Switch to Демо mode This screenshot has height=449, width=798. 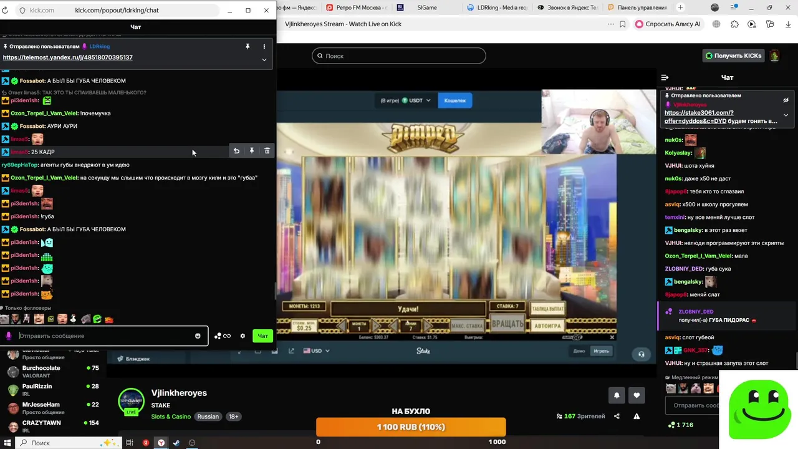coord(579,351)
